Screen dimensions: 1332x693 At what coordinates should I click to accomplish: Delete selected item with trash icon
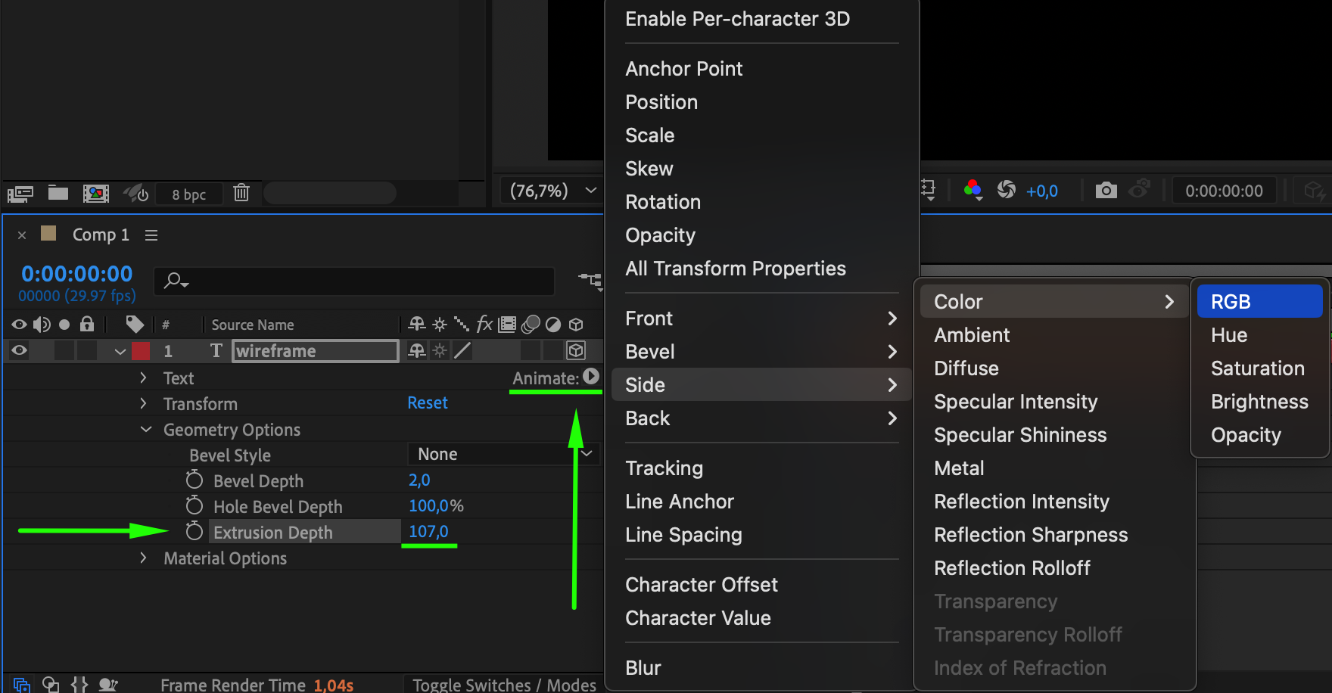[241, 193]
